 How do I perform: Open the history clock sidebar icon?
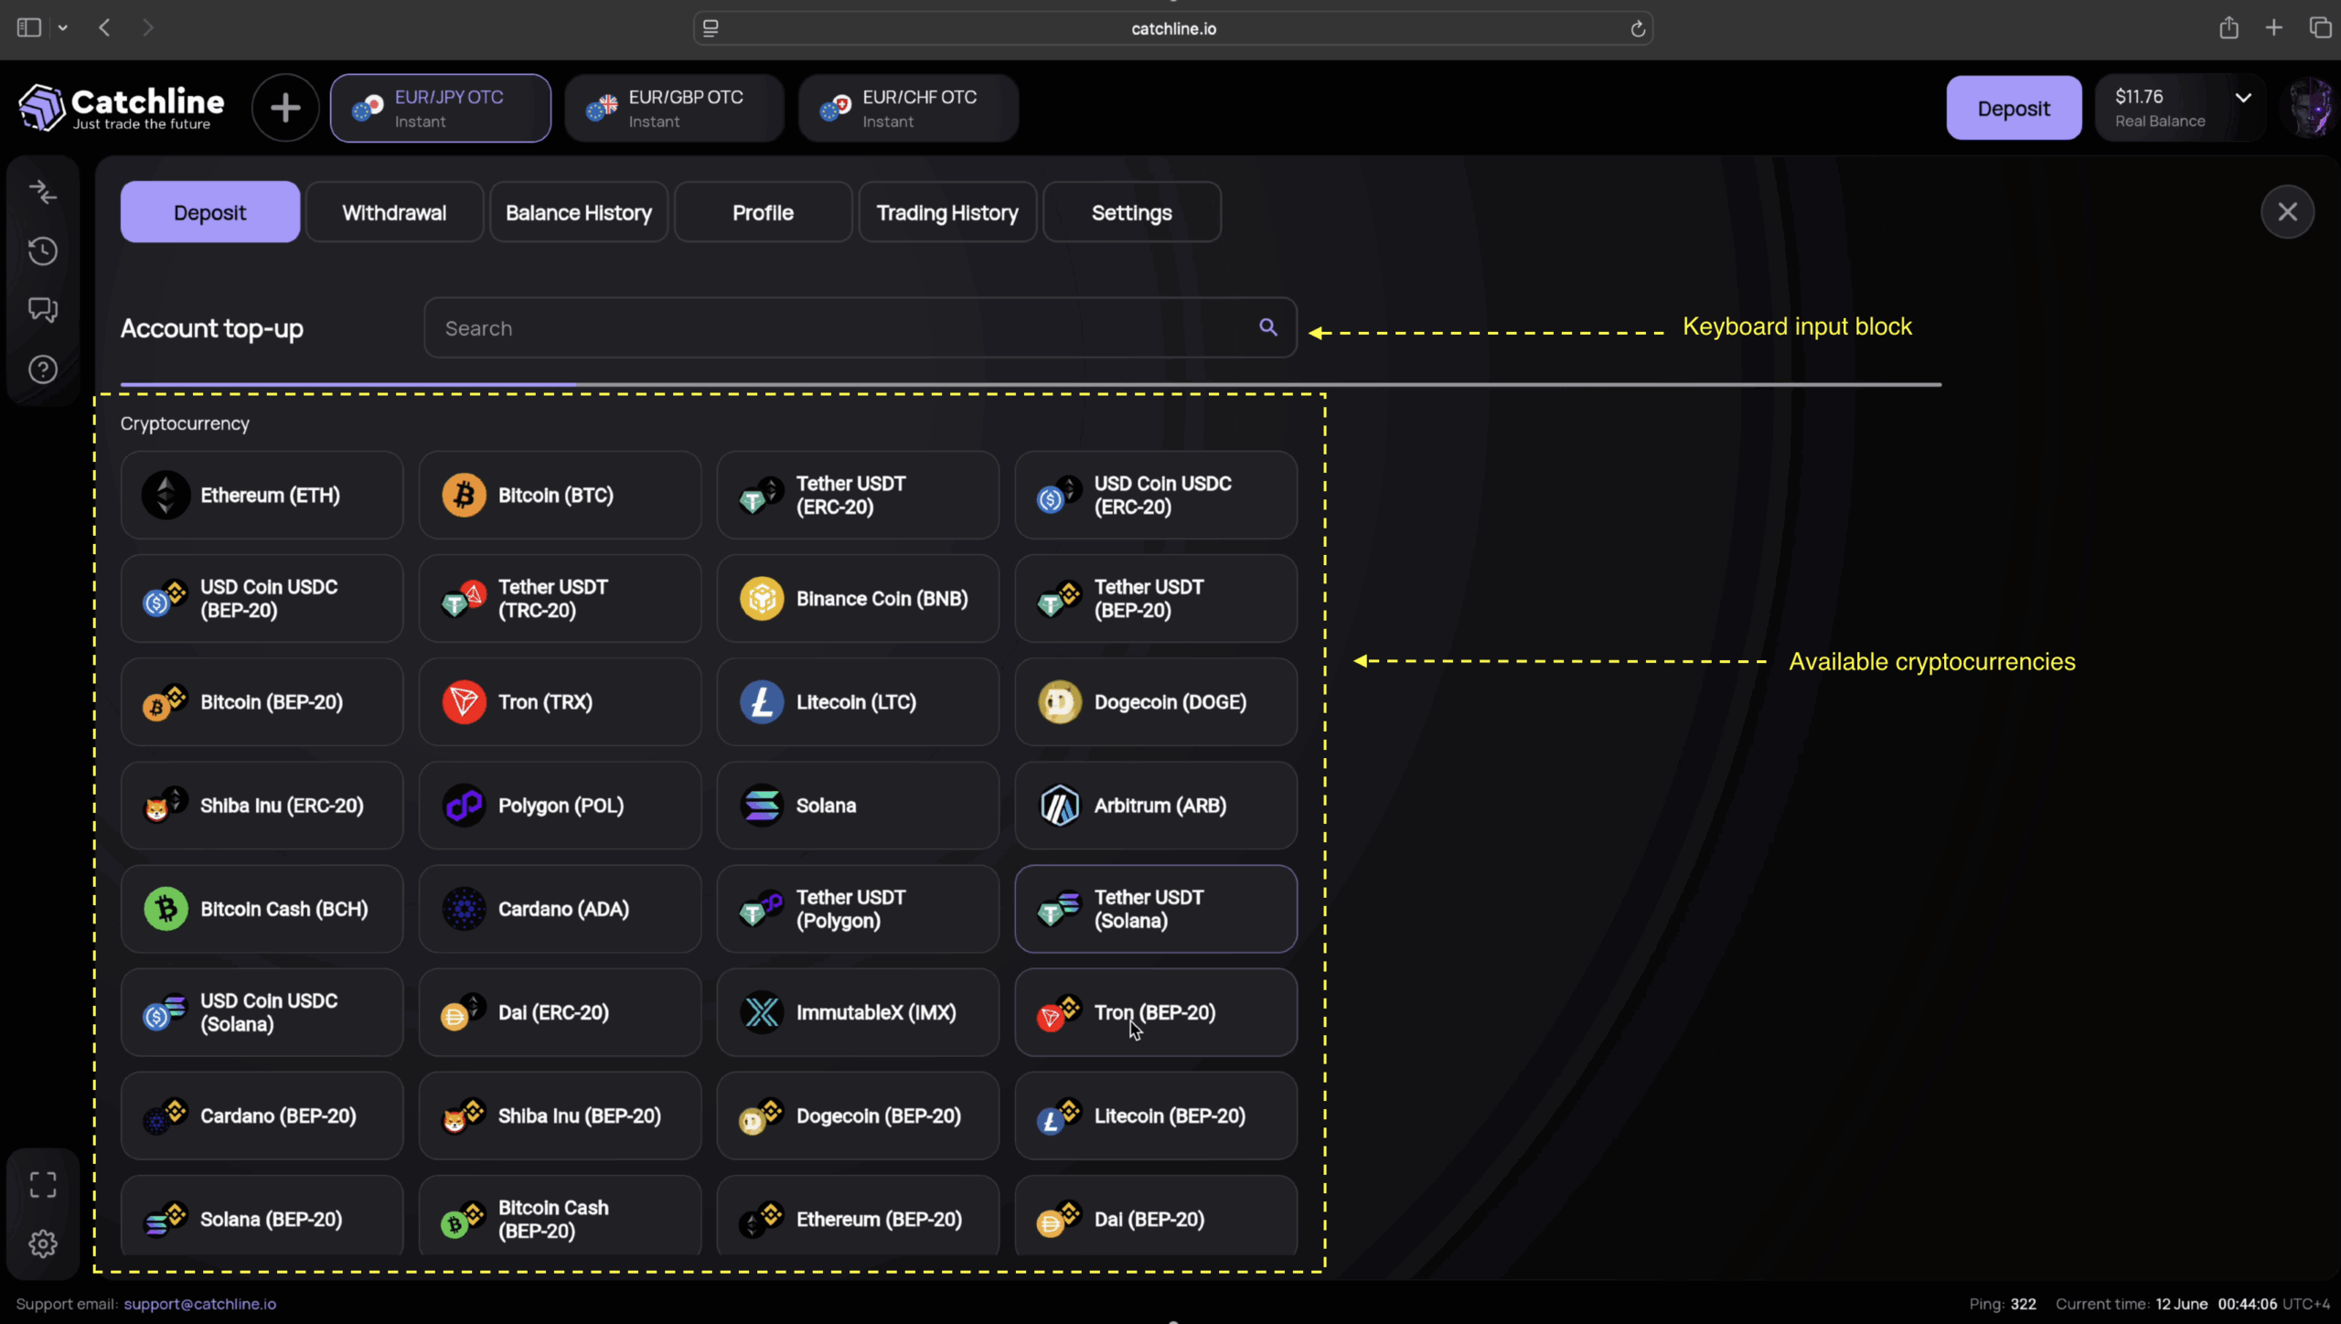pyautogui.click(x=43, y=251)
